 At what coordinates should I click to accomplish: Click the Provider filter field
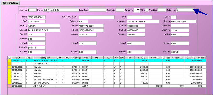point(162,10)
